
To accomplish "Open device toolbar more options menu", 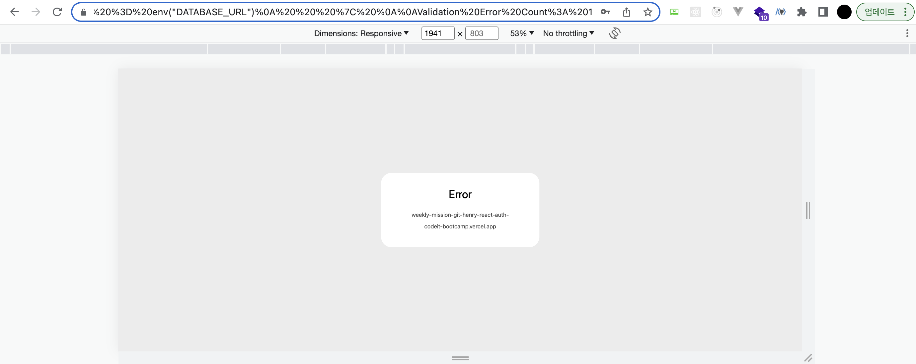I will point(907,33).
